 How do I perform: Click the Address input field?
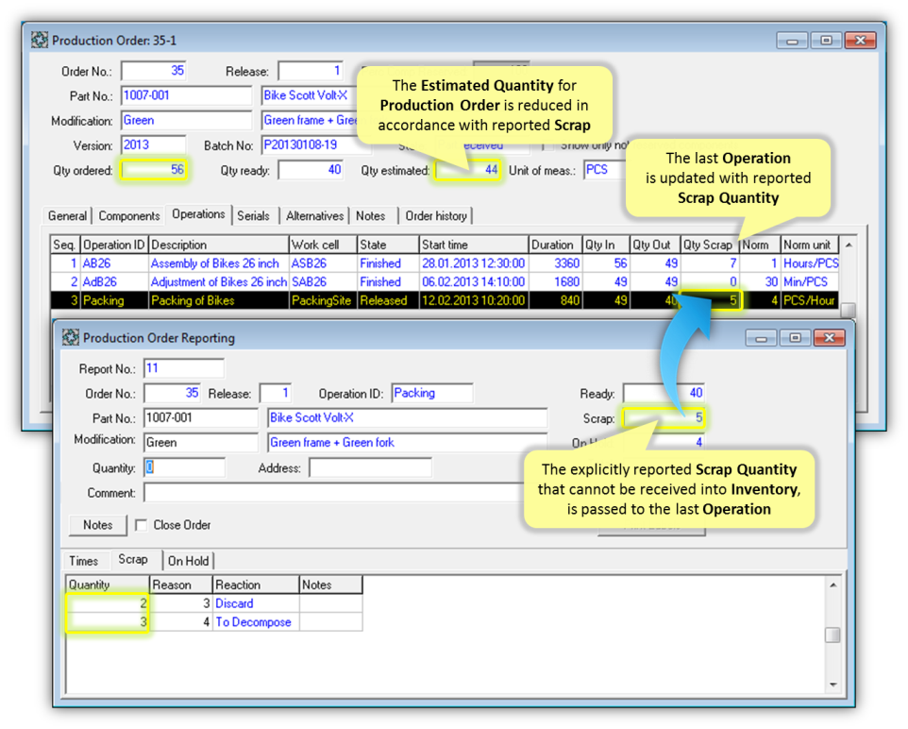tap(371, 467)
